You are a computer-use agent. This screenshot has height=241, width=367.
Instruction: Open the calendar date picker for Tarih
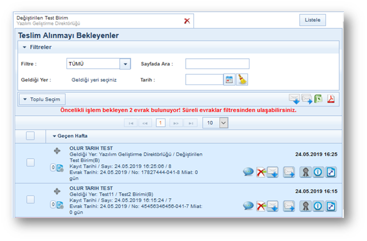pyautogui.click(x=230, y=80)
